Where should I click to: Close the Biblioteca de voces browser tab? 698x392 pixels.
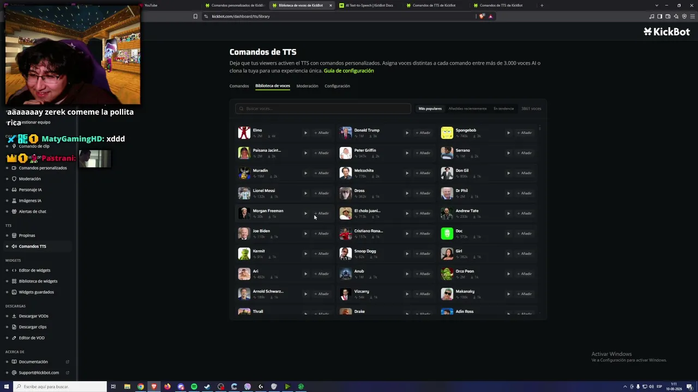click(330, 5)
